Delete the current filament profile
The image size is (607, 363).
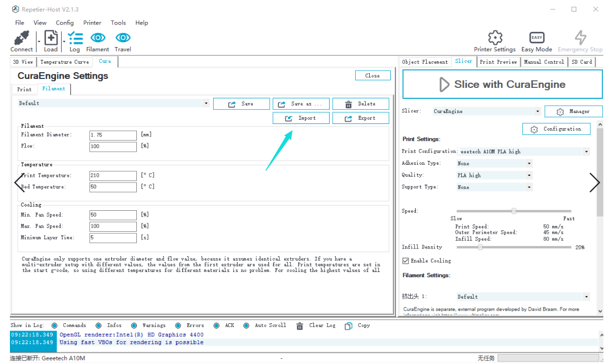(360, 104)
